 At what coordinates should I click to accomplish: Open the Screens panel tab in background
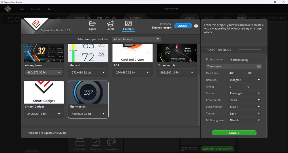79,18
